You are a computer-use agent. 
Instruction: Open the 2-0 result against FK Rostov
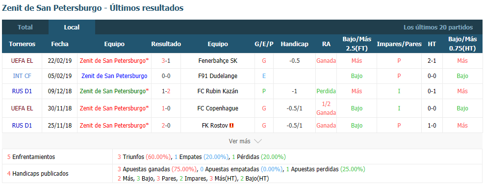166,126
